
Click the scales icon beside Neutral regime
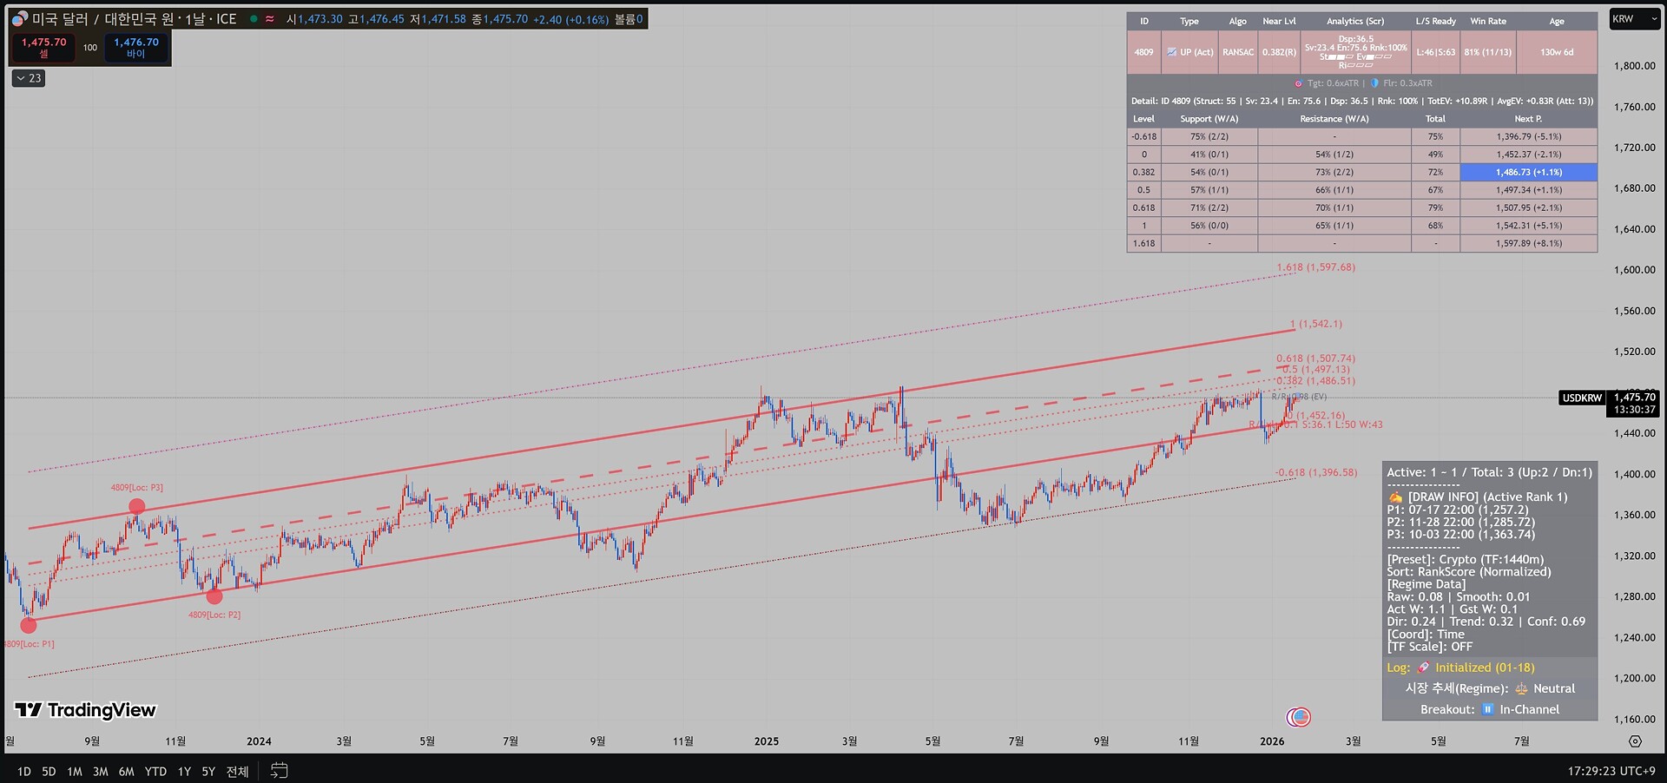(1521, 688)
